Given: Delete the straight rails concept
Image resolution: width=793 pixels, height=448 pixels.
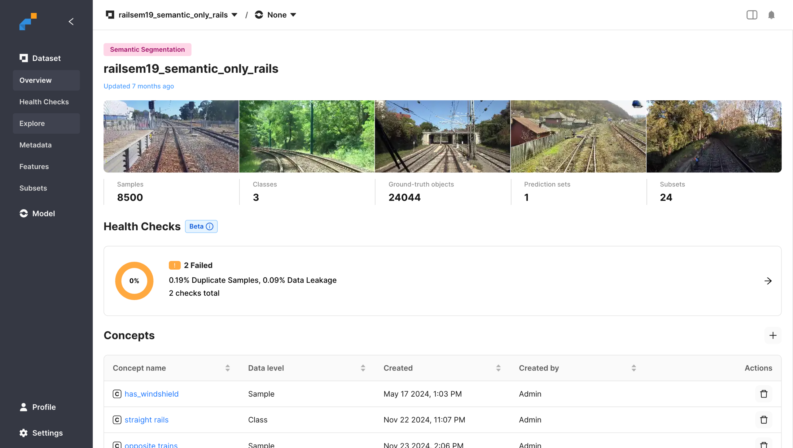Looking at the screenshot, I should [x=764, y=420].
